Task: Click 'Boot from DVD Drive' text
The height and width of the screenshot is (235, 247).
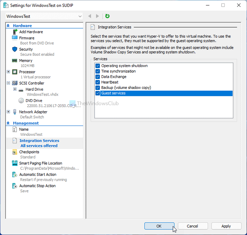Action: point(37,43)
